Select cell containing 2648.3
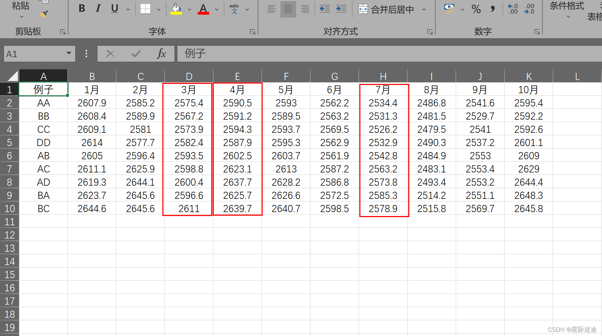The width and height of the screenshot is (602, 336). point(528,195)
